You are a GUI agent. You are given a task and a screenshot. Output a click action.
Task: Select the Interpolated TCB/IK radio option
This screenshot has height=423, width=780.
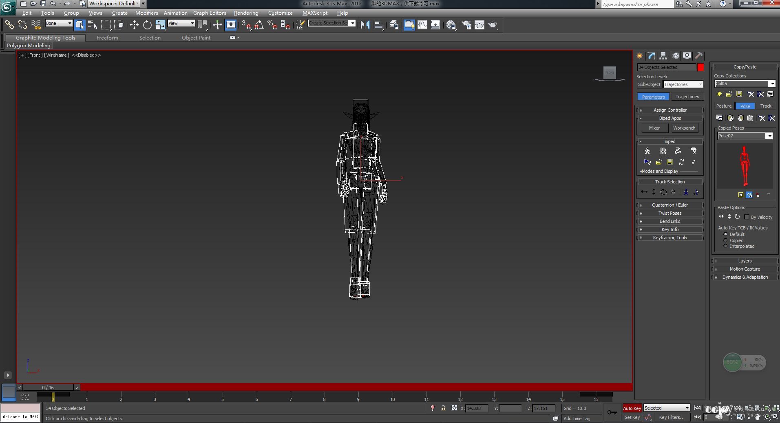(x=725, y=246)
